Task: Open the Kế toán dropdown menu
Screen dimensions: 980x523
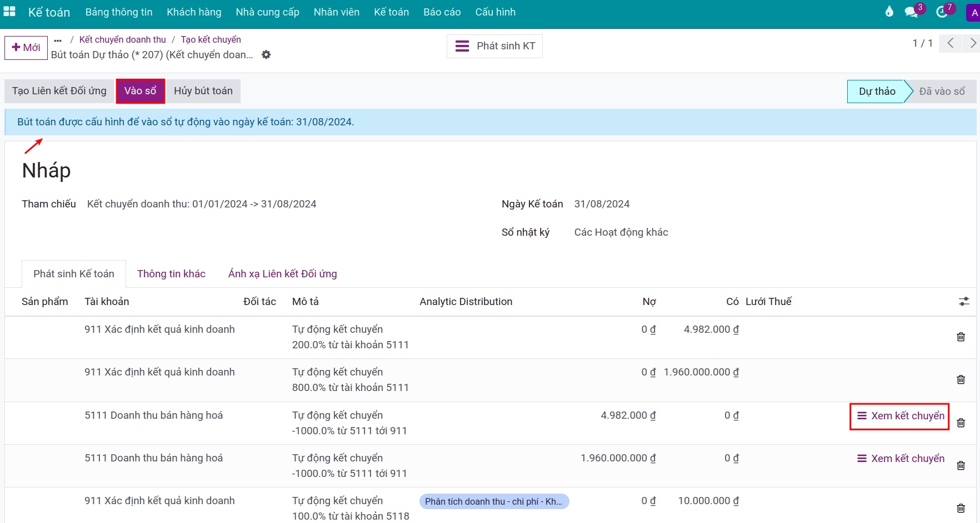Action: [391, 12]
